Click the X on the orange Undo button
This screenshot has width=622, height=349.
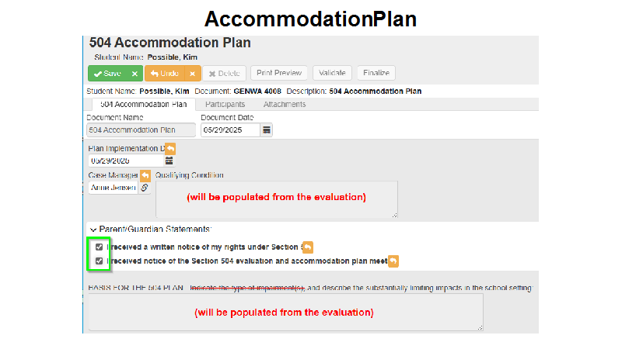pos(192,74)
